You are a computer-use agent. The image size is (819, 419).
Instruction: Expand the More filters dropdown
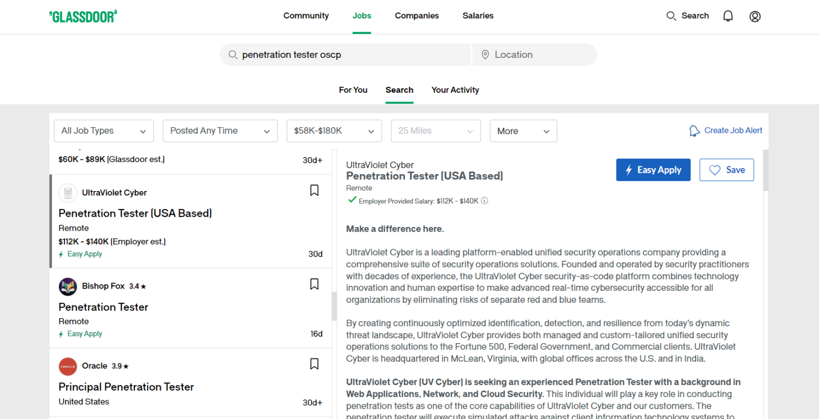pos(523,131)
